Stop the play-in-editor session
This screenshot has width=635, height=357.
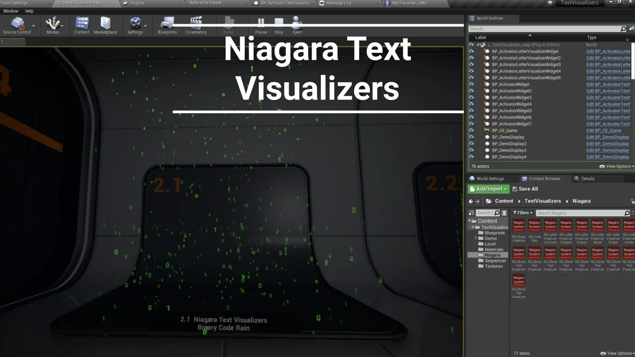(x=279, y=25)
